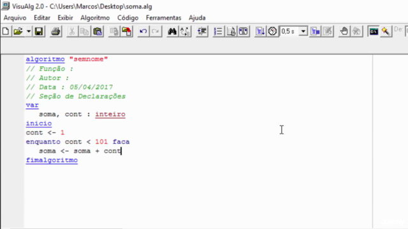Click the line 'cont <- 1'
Viewport: 408px width, 229px height.
[45, 133]
